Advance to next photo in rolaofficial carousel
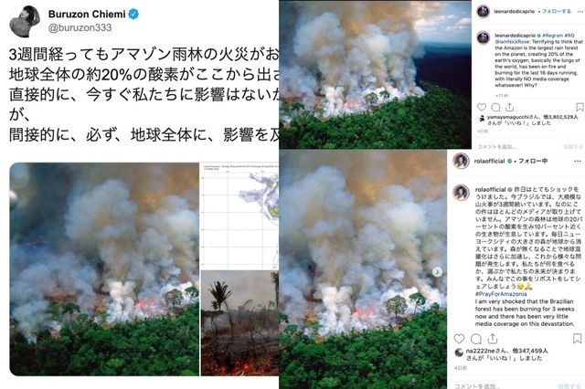Screen dimensions: 585x389 (x=437, y=272)
